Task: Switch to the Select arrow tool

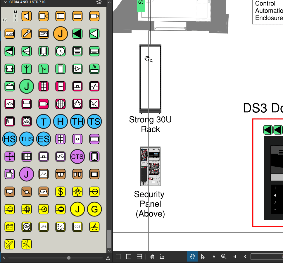Action: coord(203,257)
